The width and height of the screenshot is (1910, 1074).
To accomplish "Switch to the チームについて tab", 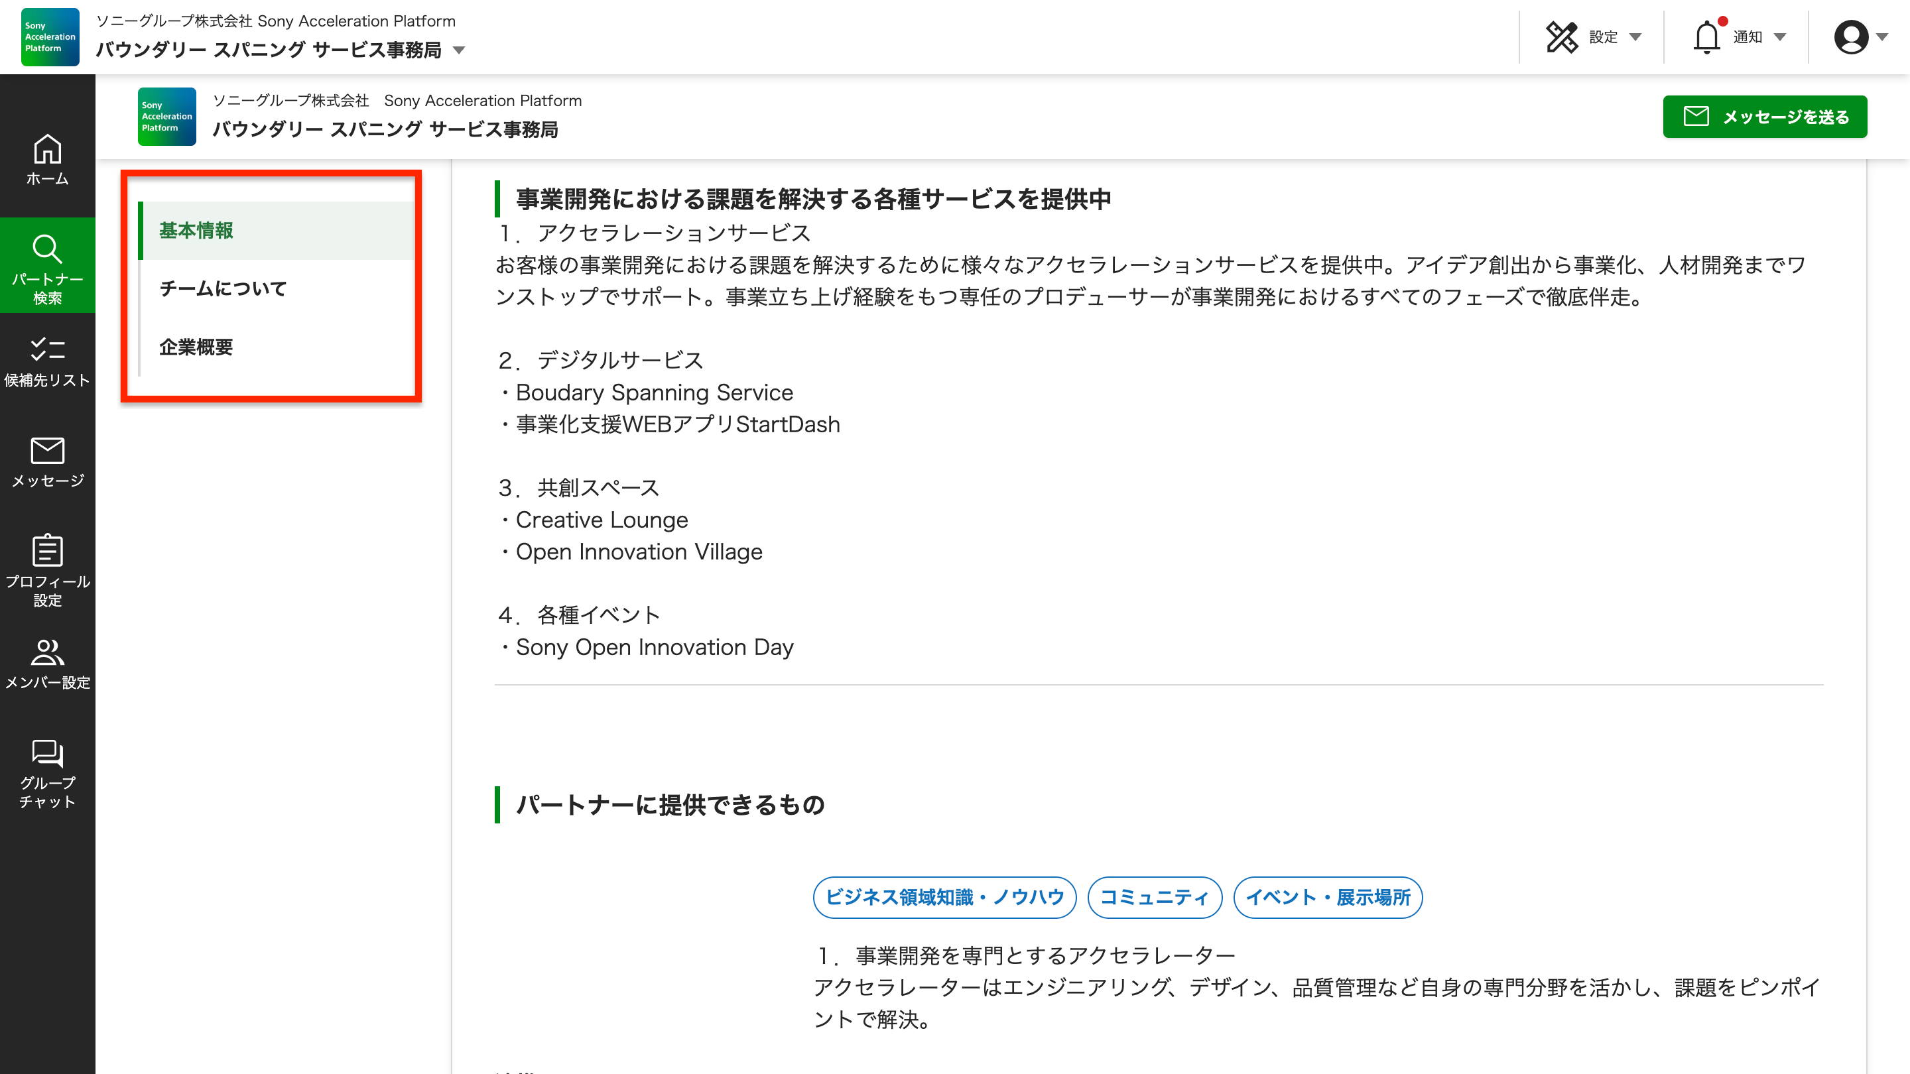I will click(222, 289).
